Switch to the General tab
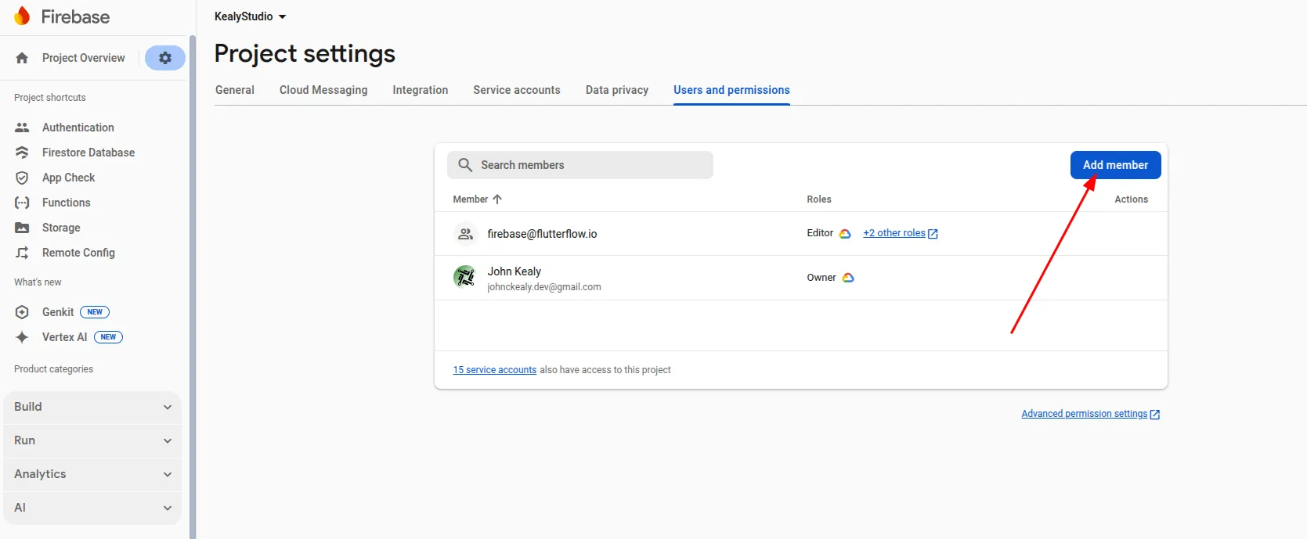The image size is (1307, 539). tap(235, 90)
